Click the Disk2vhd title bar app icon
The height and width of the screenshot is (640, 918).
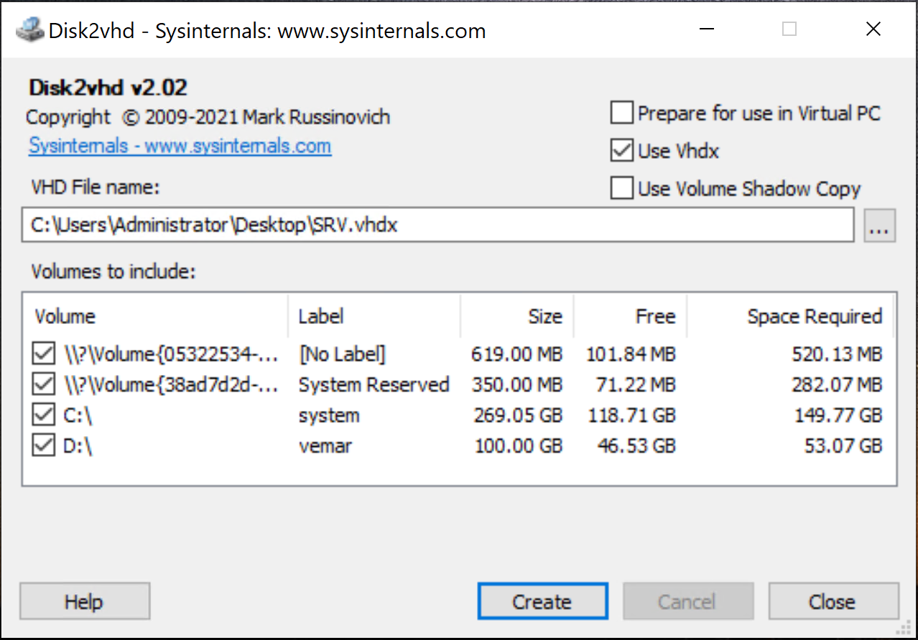pos(29,31)
